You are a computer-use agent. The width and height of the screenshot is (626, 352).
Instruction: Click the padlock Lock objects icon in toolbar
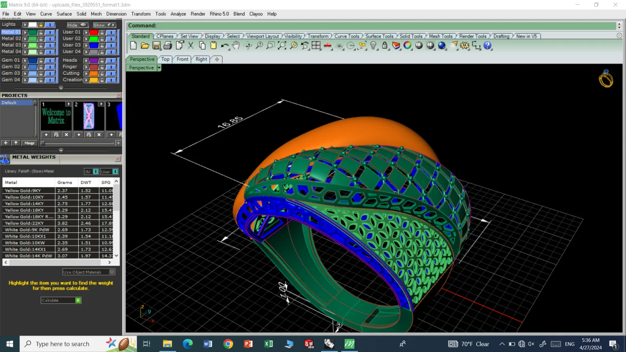point(385,45)
